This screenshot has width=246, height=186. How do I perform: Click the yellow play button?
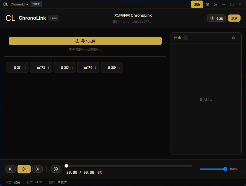(24, 169)
